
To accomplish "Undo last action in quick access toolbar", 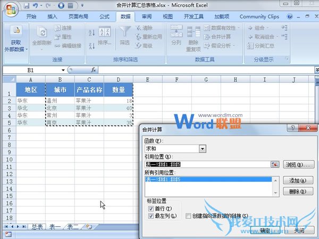I will 35,5.
